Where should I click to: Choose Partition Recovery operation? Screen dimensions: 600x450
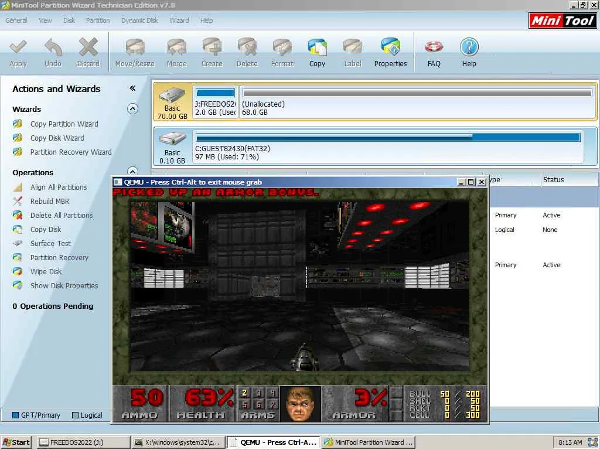click(x=59, y=258)
